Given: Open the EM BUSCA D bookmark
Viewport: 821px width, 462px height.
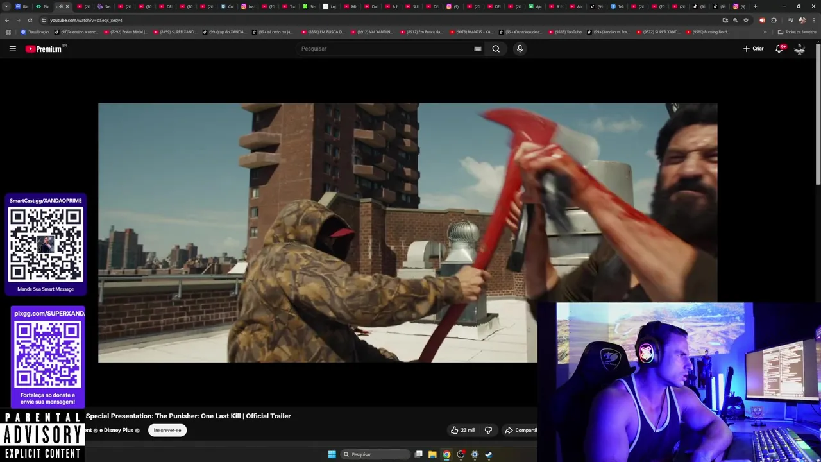Looking at the screenshot, I should (323, 31).
